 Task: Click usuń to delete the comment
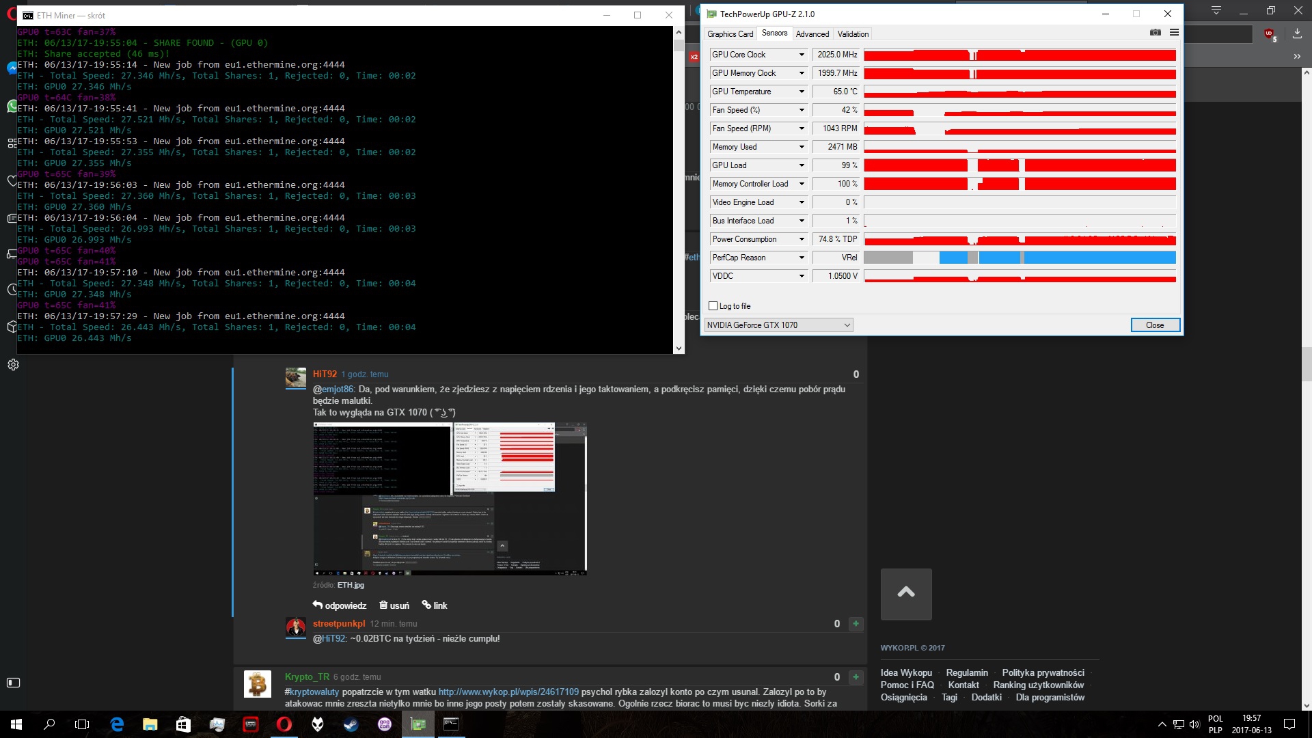[x=394, y=605]
